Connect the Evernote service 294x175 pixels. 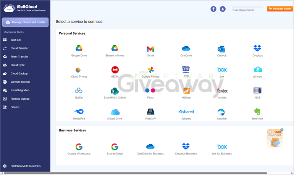click(x=257, y=112)
